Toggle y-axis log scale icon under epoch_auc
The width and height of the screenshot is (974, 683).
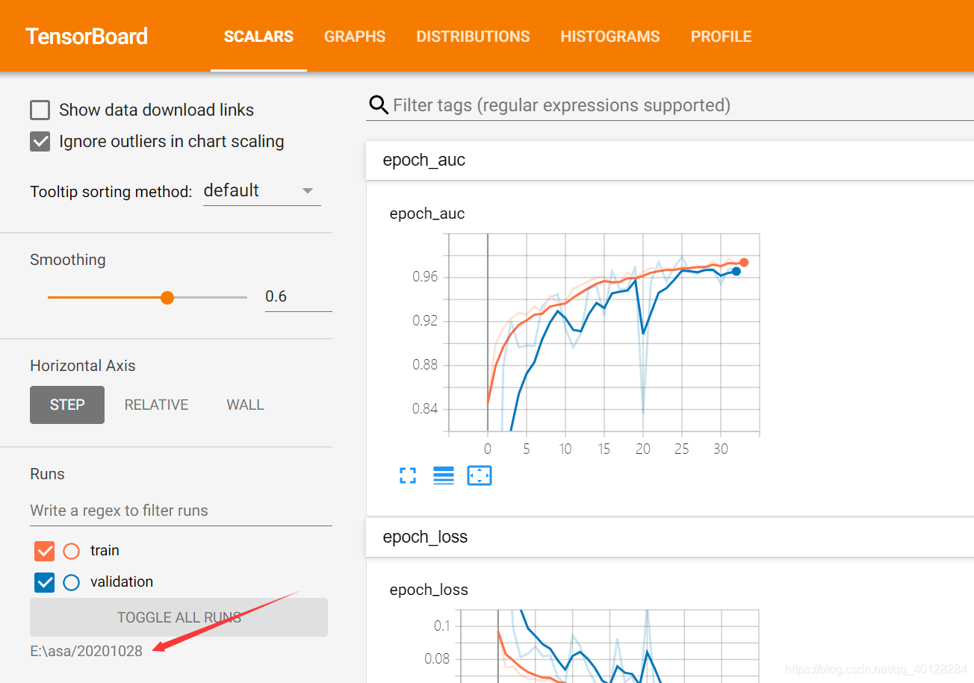(x=444, y=475)
